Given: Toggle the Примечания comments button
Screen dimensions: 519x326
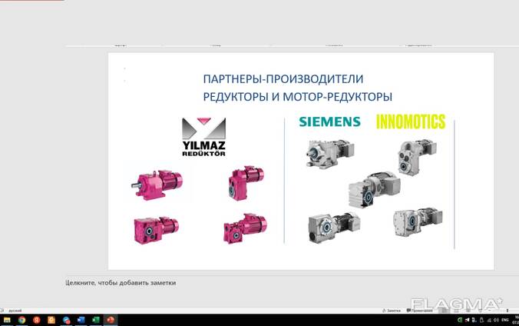Looking at the screenshot, I should pyautogui.click(x=420, y=311).
